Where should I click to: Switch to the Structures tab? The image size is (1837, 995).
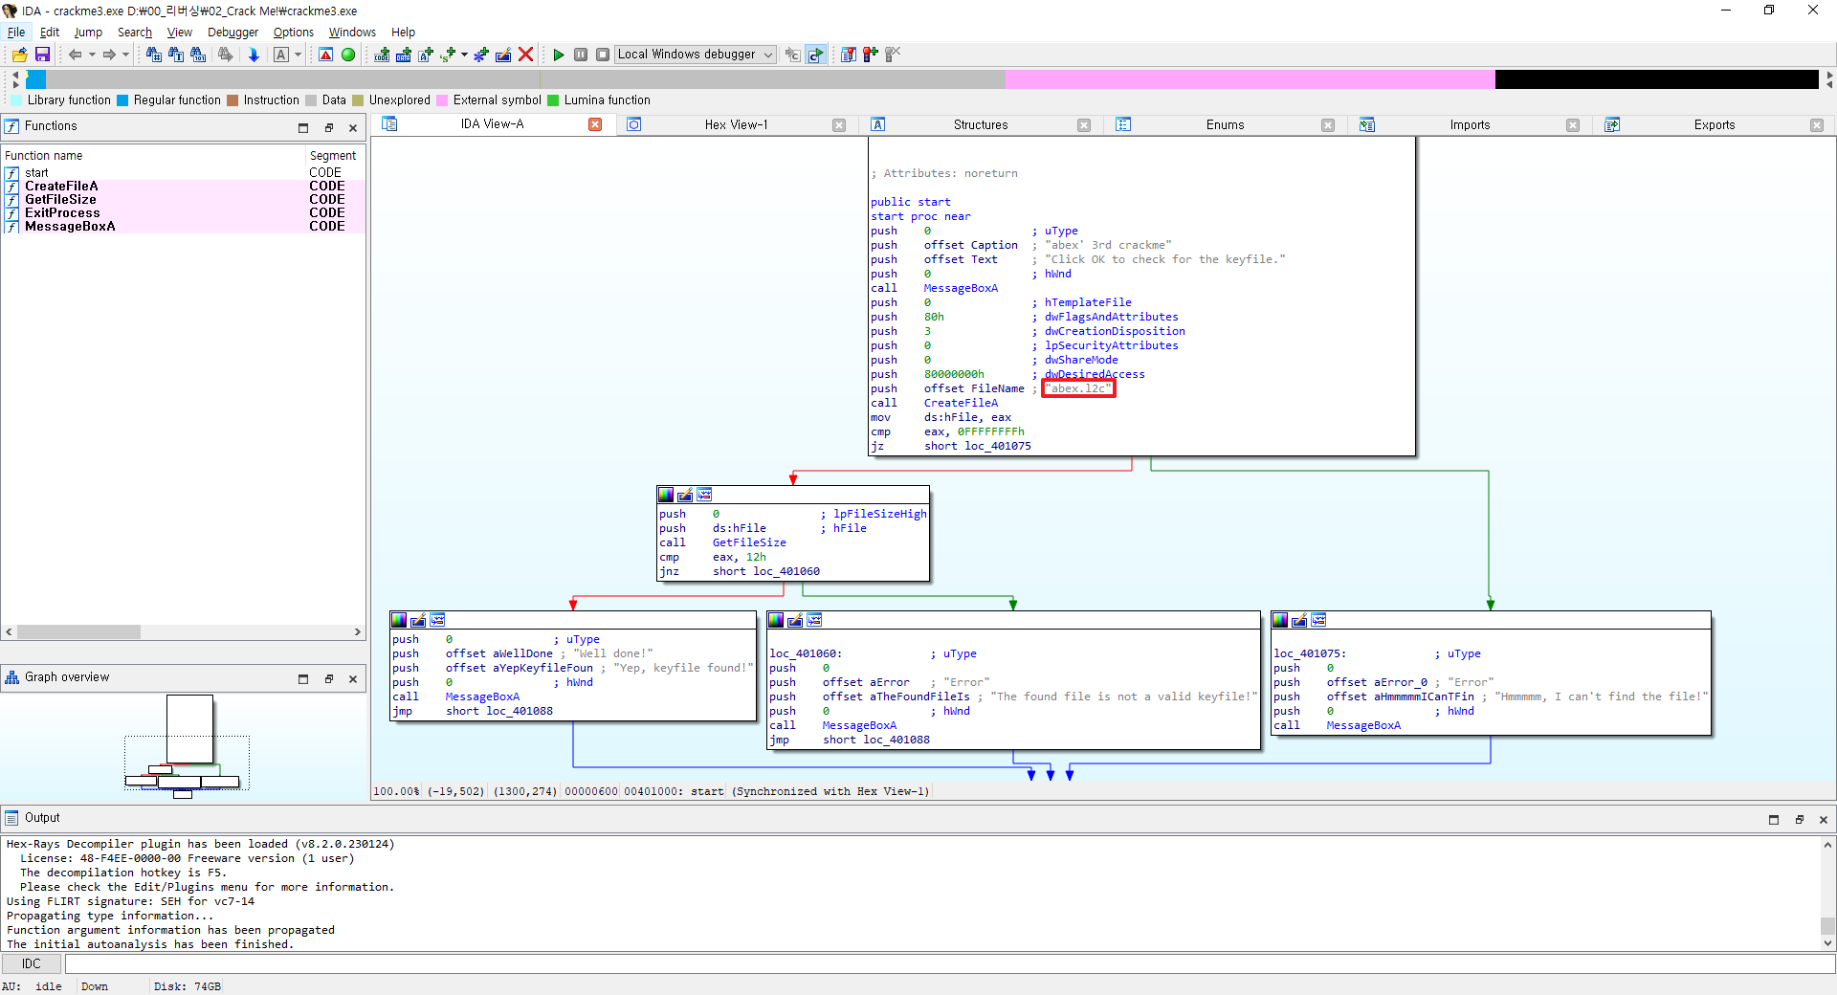[x=981, y=124]
